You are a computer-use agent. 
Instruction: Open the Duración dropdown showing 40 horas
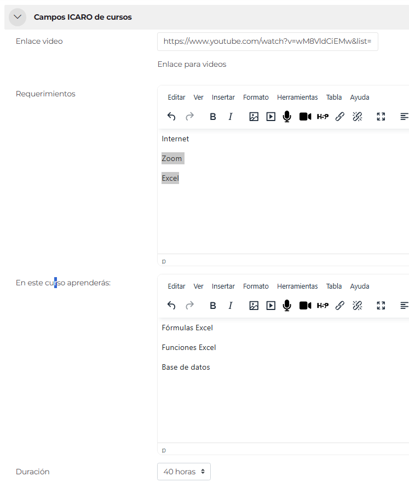point(183,472)
